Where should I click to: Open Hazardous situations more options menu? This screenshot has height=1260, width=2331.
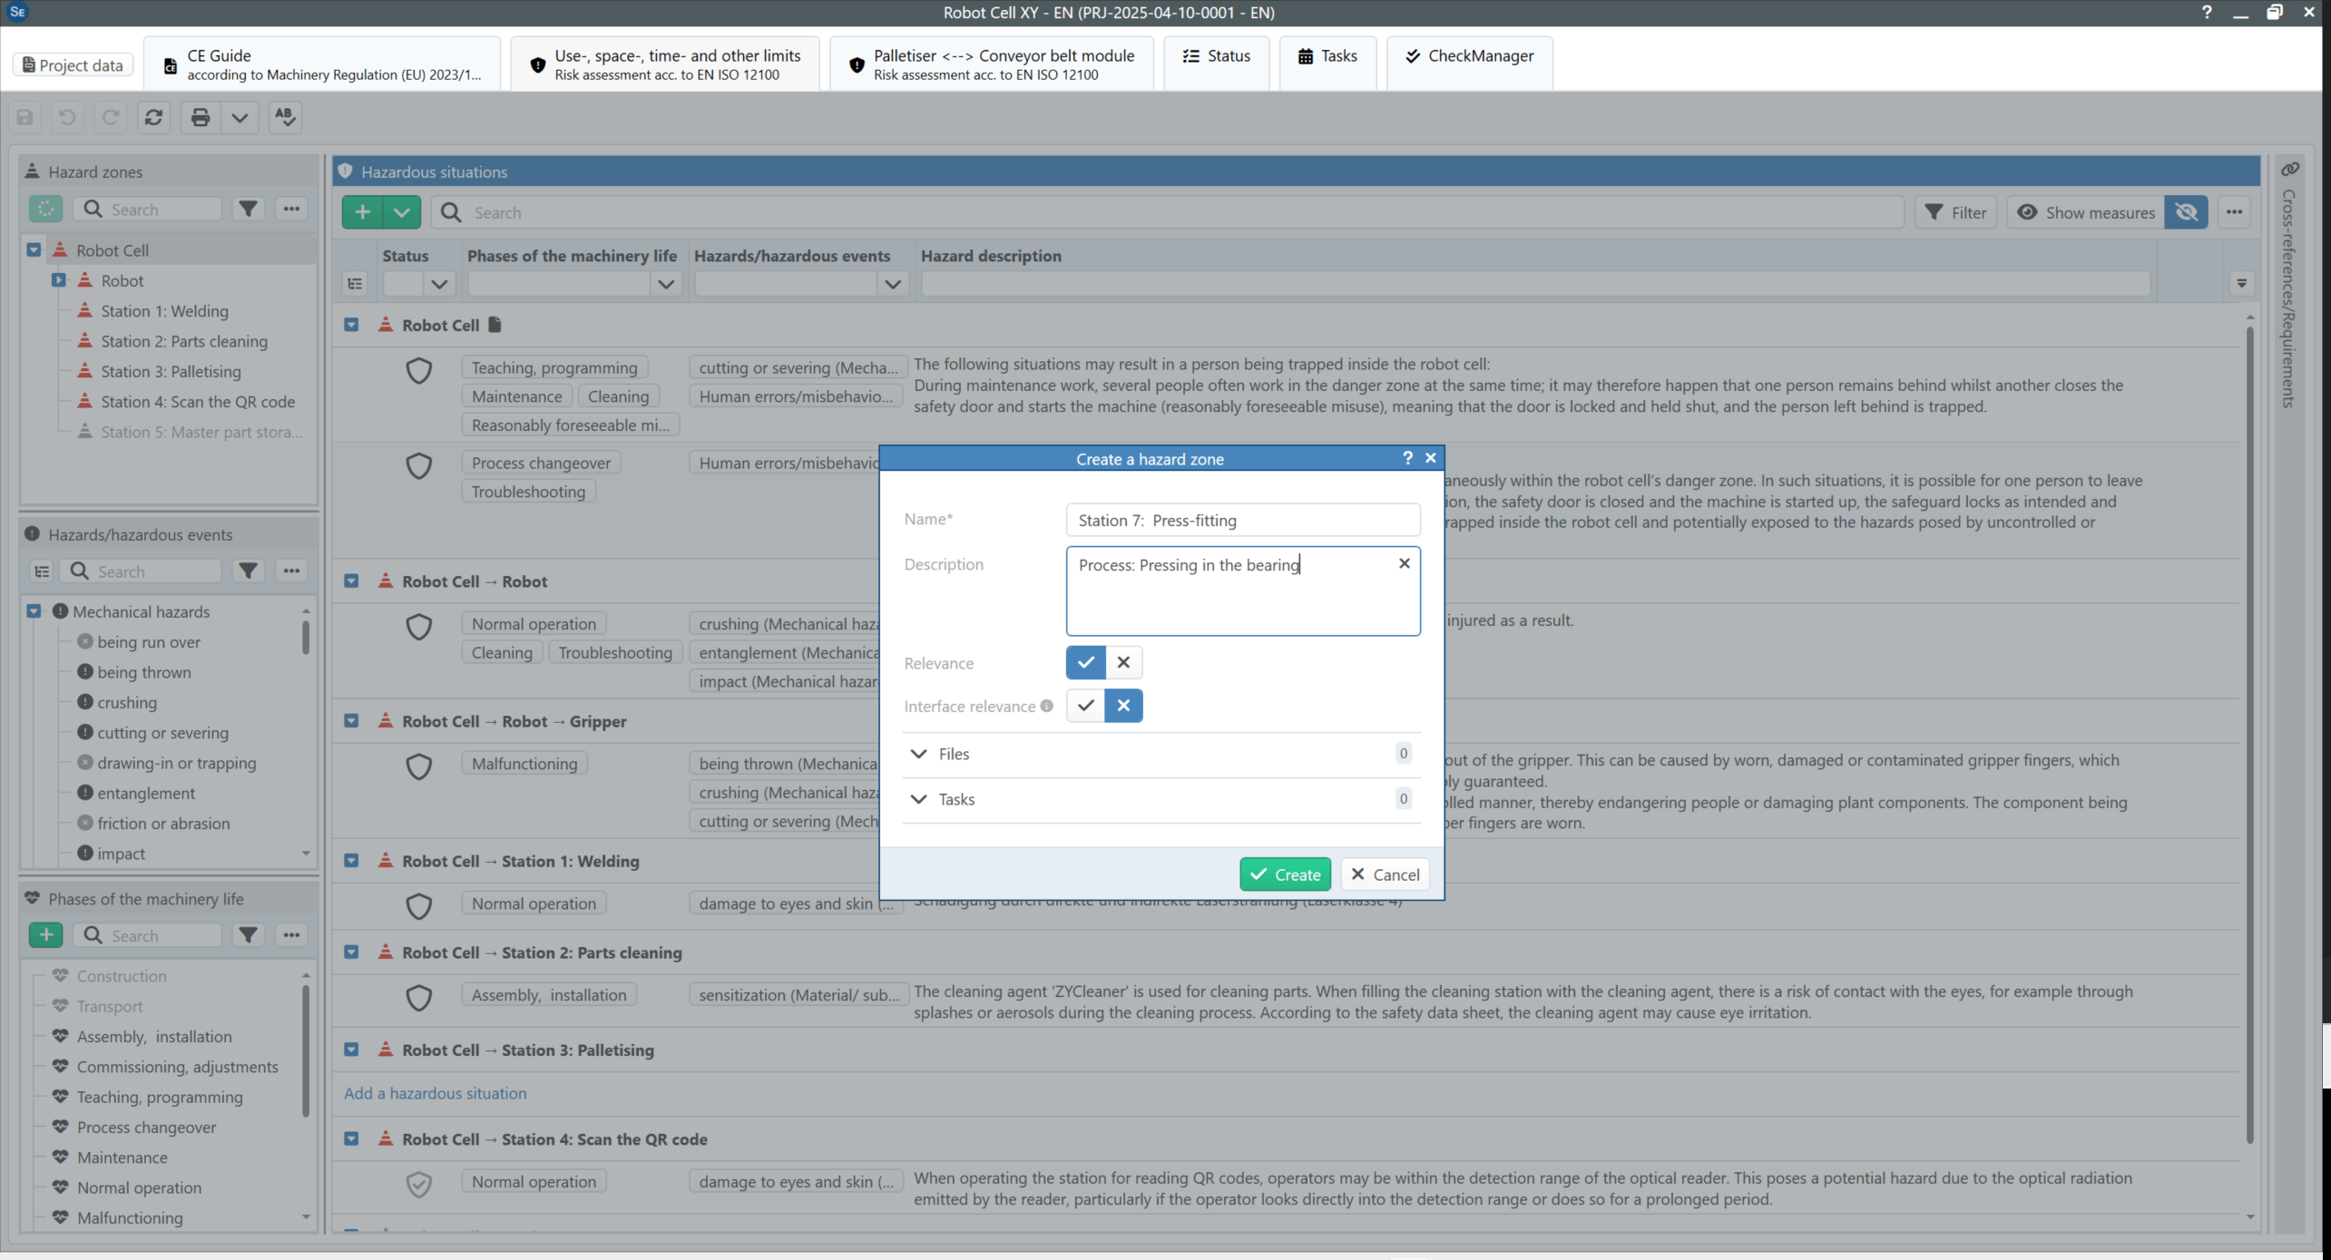point(2234,212)
